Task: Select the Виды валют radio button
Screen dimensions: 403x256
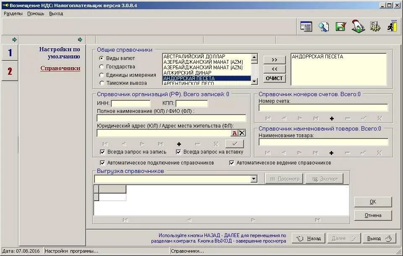Action: (102, 58)
